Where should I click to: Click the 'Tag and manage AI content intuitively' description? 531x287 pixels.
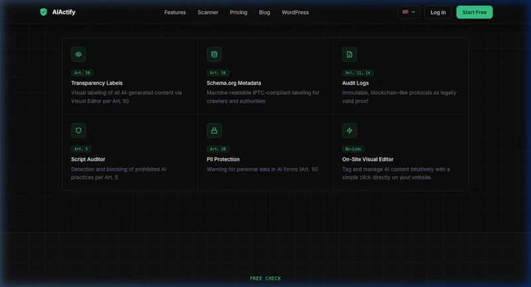click(x=396, y=173)
